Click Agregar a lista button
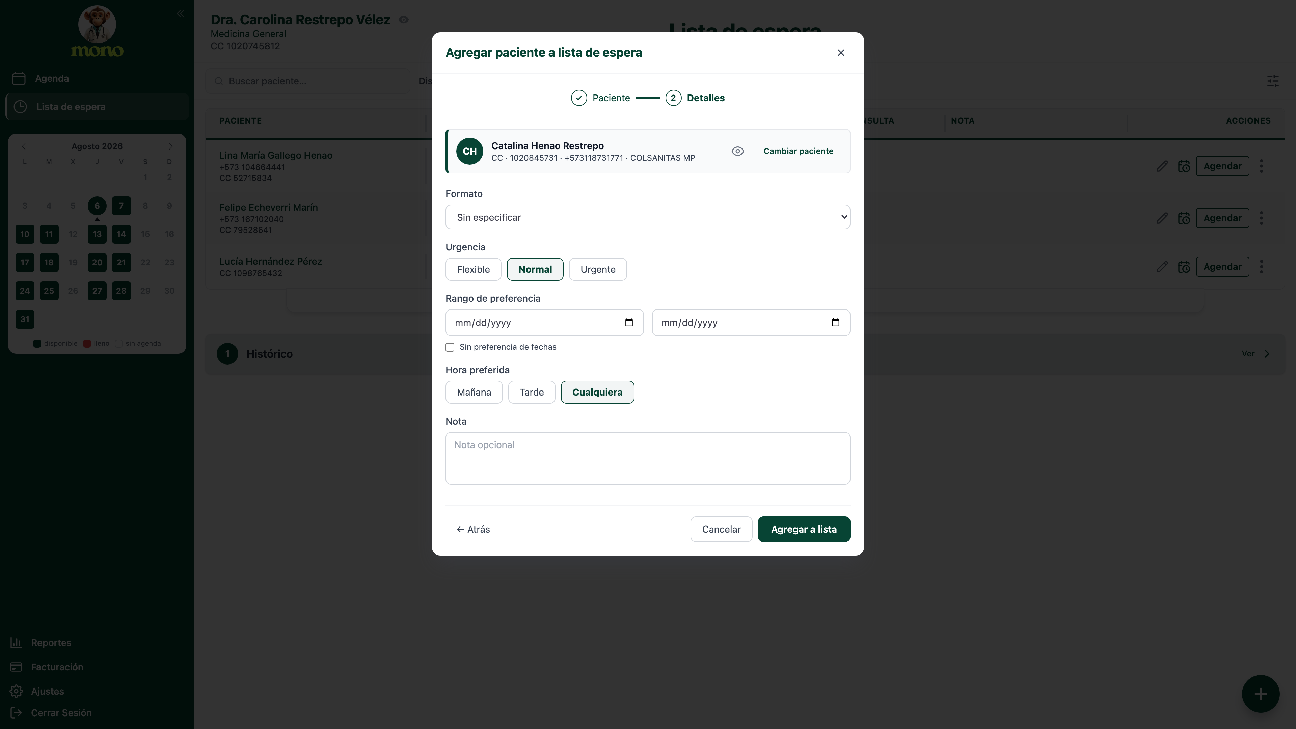Image resolution: width=1296 pixels, height=729 pixels. [804, 529]
